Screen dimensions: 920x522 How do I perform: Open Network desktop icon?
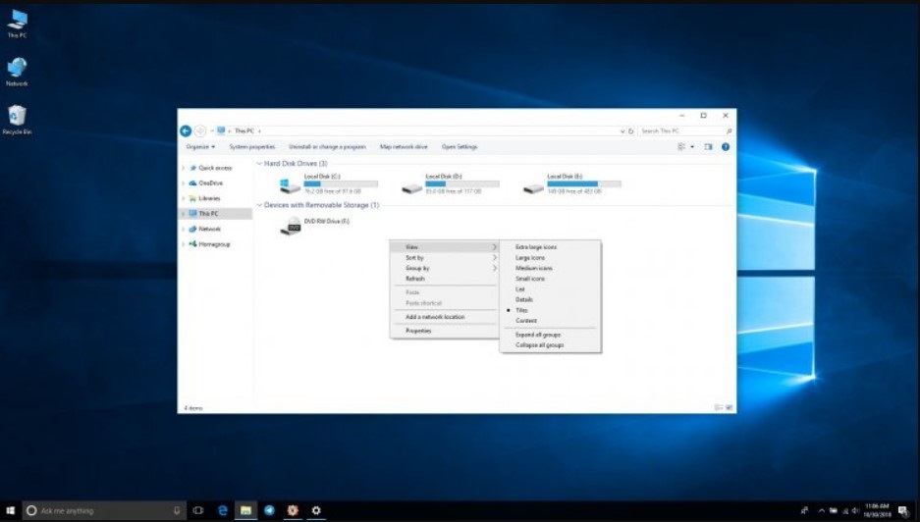pyautogui.click(x=17, y=72)
